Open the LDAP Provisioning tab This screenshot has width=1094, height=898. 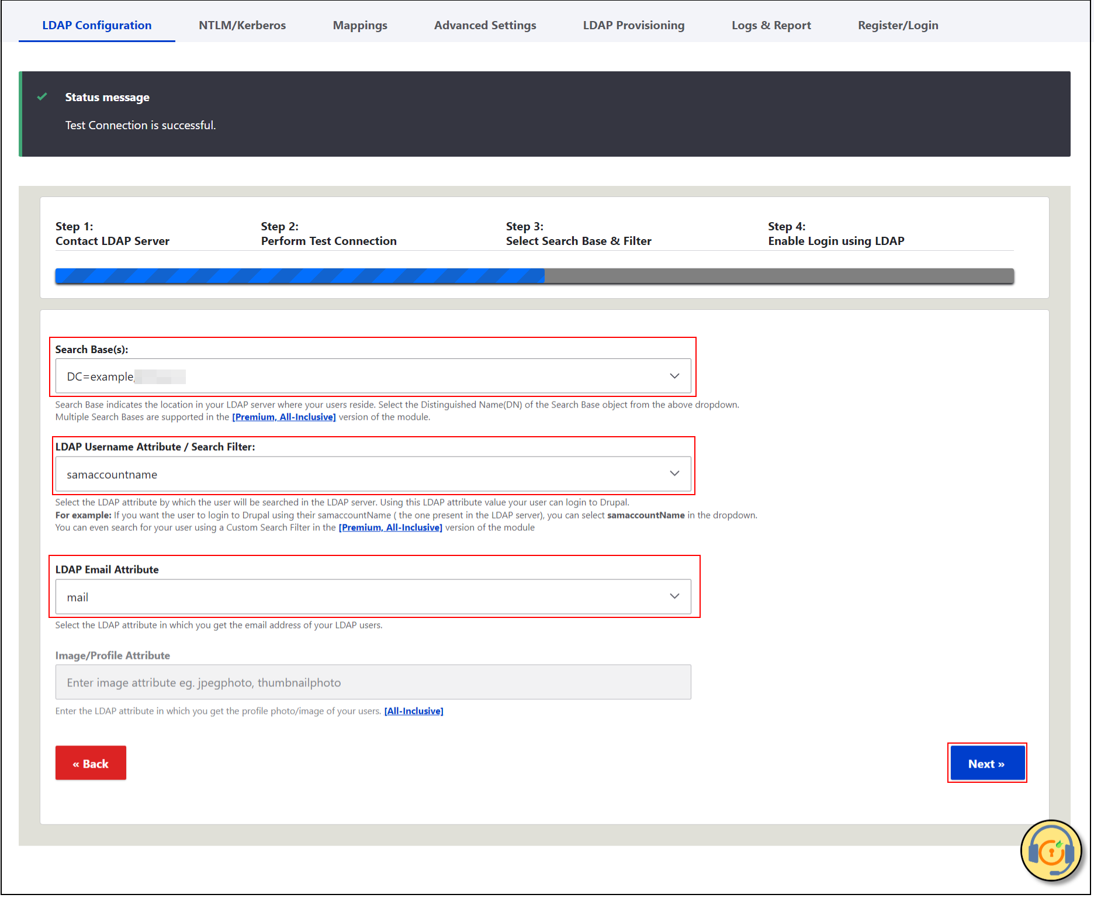[x=633, y=25]
